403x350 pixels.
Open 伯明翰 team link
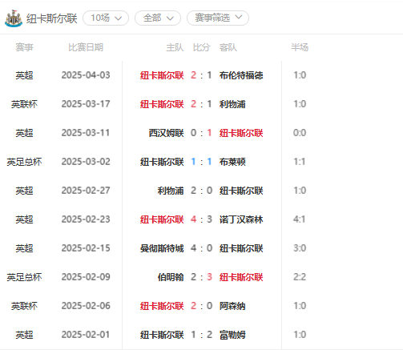coord(171,277)
